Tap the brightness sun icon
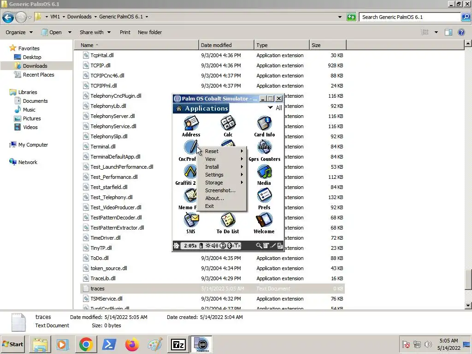 [208, 246]
